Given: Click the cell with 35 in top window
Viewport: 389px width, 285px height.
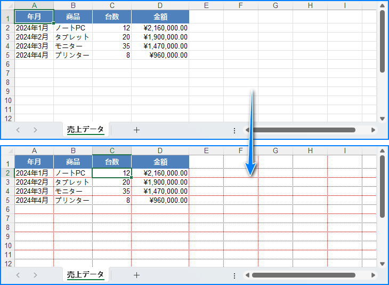Looking at the screenshot, I should 112,46.
